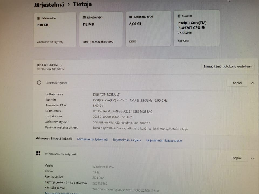Open Toimialue tai työryhmä link
Screen dimensions: 259x194
[92, 139]
